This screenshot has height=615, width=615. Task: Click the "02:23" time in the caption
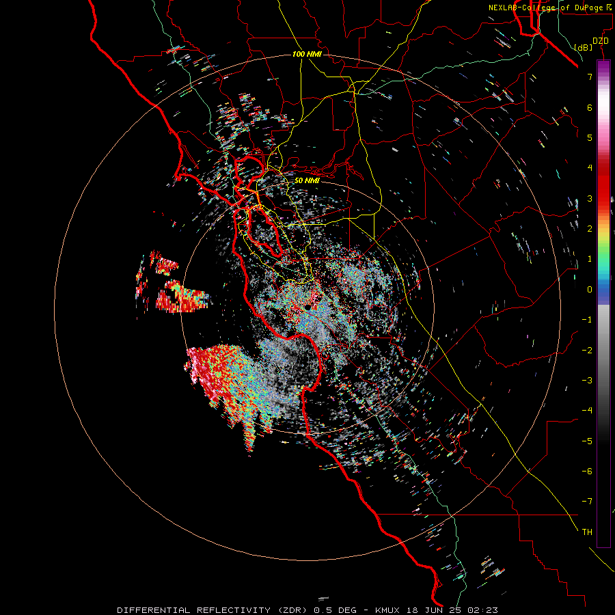tap(483, 610)
